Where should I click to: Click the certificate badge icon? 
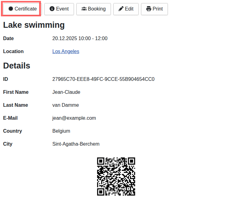(11, 9)
